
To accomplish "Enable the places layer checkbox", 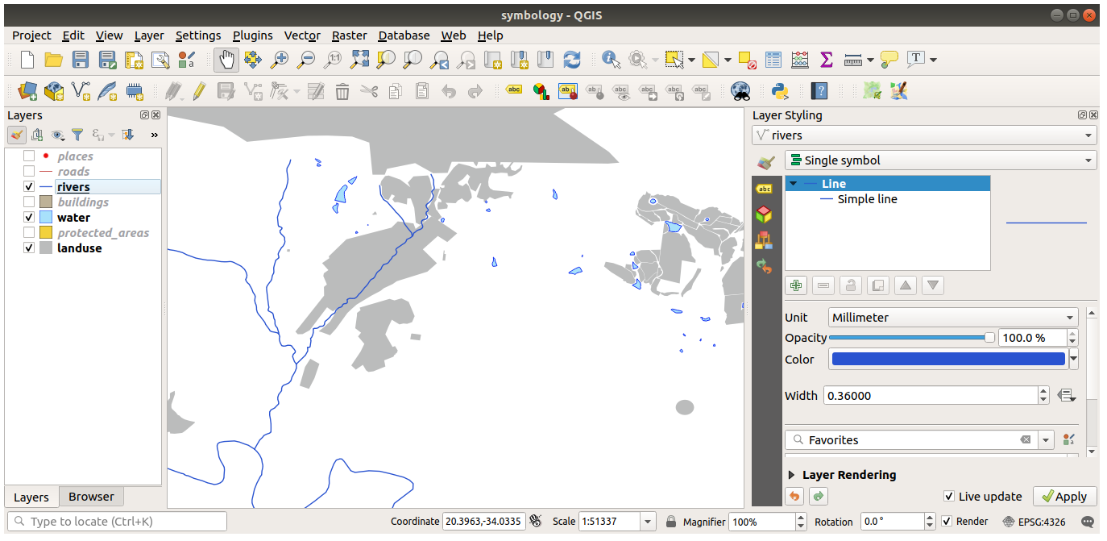I will pyautogui.click(x=29, y=156).
